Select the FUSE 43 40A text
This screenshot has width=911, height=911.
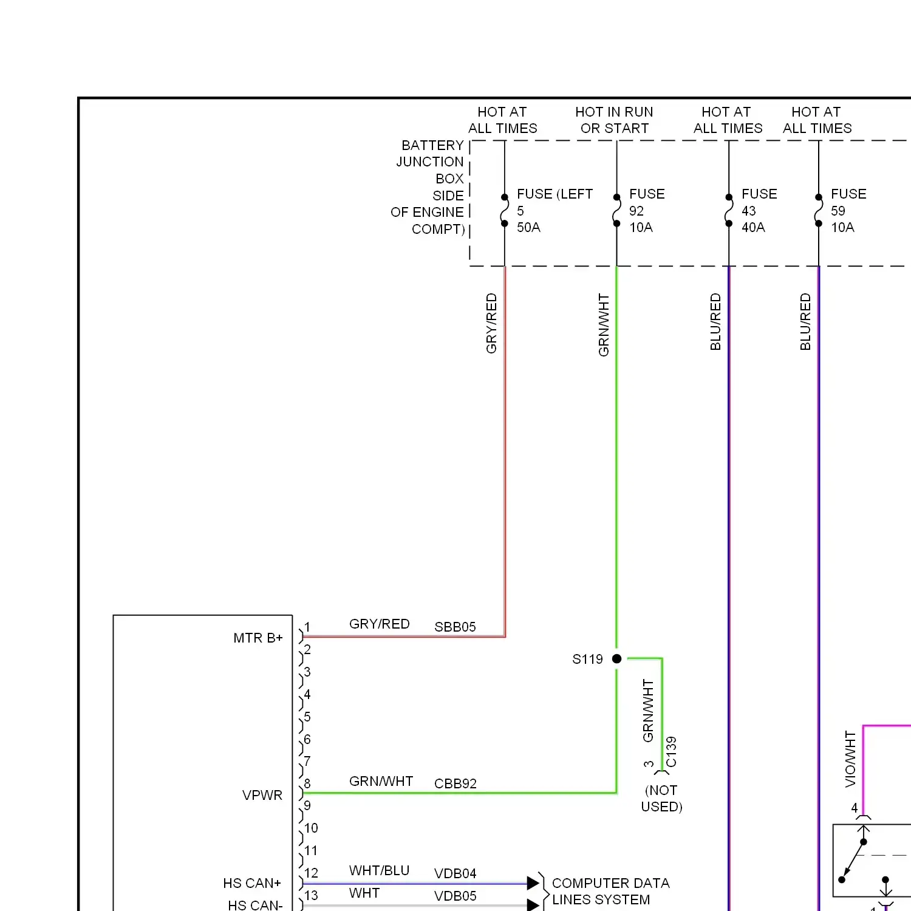759,210
